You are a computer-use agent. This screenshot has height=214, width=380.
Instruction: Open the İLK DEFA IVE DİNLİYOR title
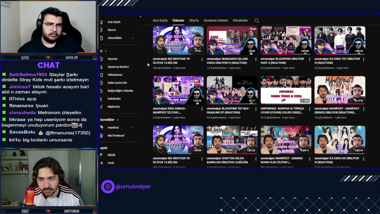click(337, 160)
